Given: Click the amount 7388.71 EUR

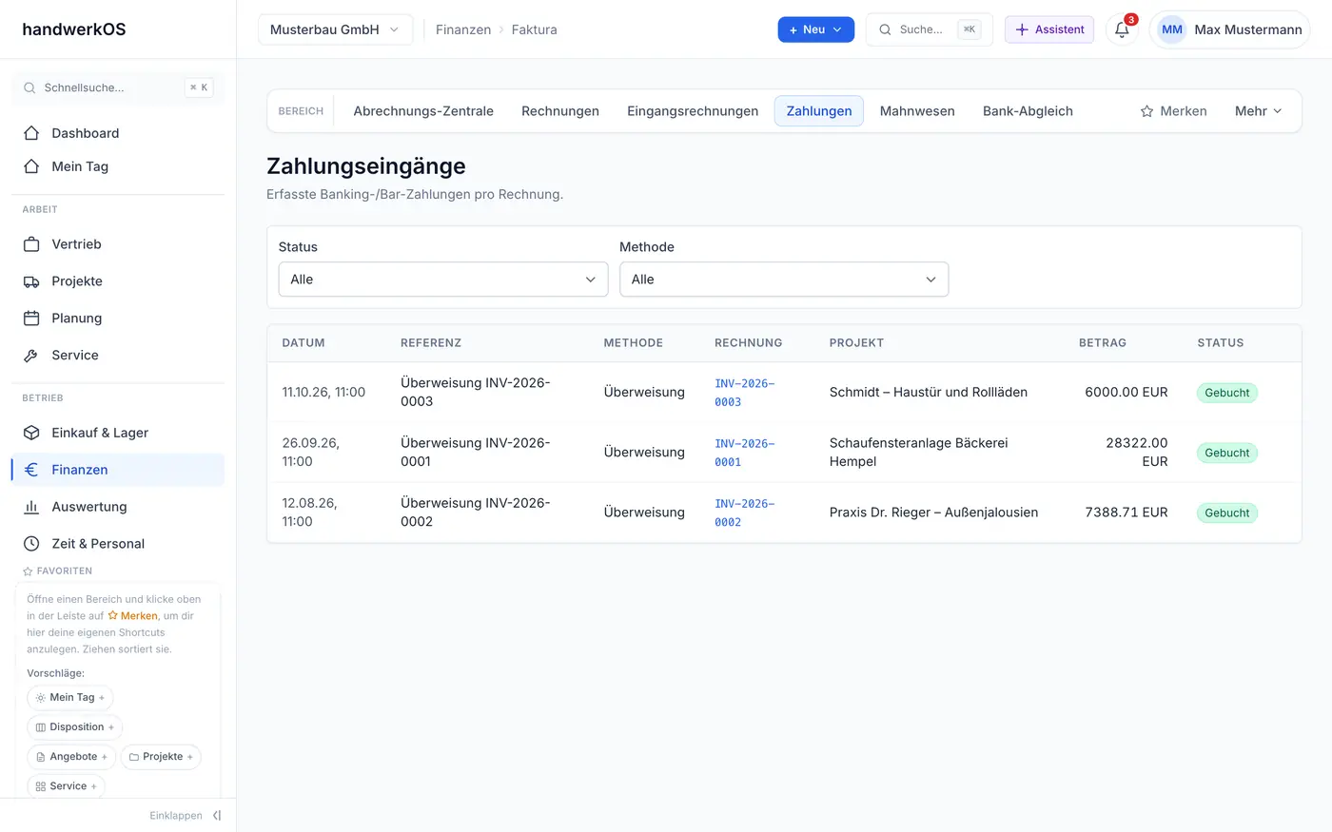Looking at the screenshot, I should pos(1126,513).
